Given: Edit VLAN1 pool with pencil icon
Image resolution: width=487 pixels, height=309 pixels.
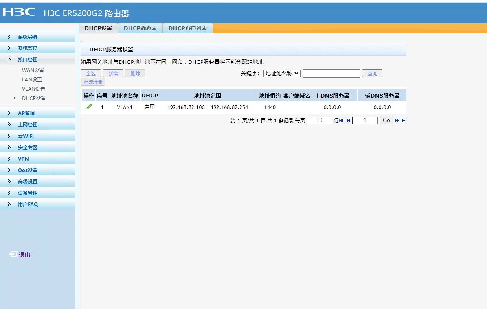Looking at the screenshot, I should (x=89, y=107).
